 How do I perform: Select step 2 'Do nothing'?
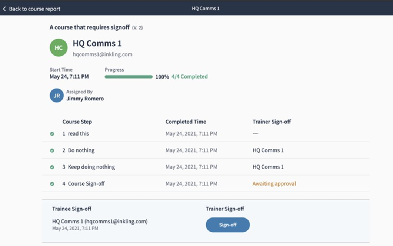tap(81, 150)
